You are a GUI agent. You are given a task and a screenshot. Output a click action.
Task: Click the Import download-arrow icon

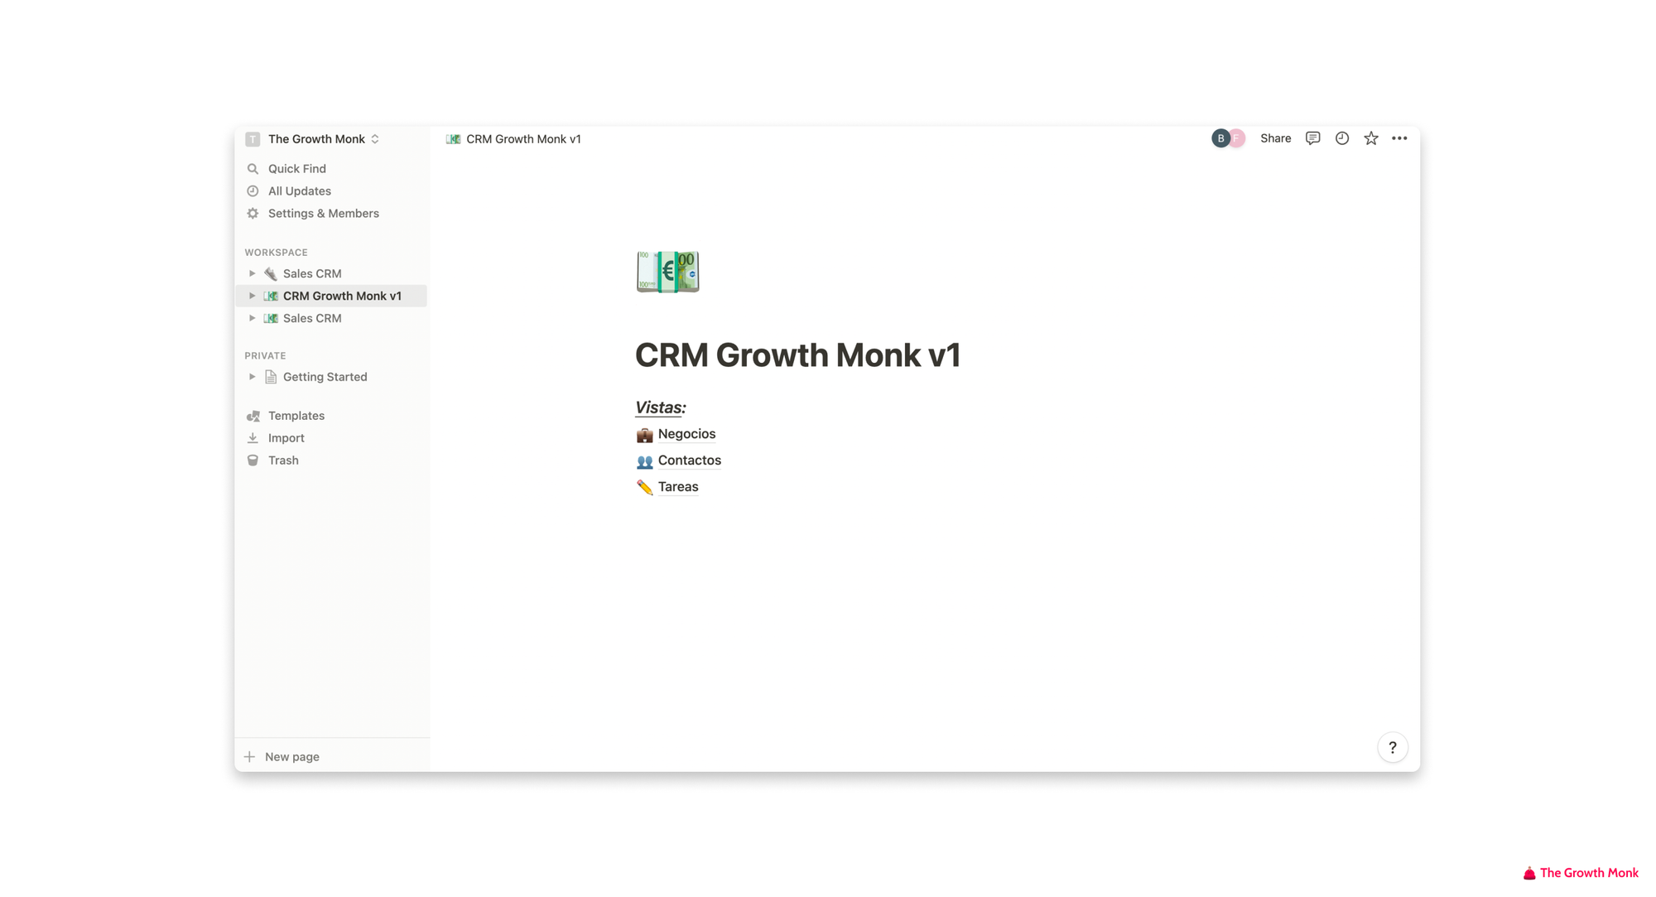point(253,438)
